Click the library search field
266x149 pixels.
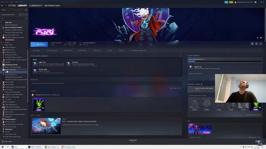(x=13, y=18)
